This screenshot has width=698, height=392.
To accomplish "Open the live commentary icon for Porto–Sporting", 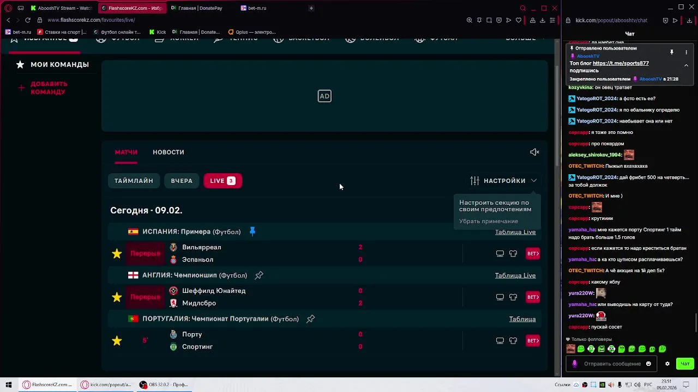I will click(500, 341).
